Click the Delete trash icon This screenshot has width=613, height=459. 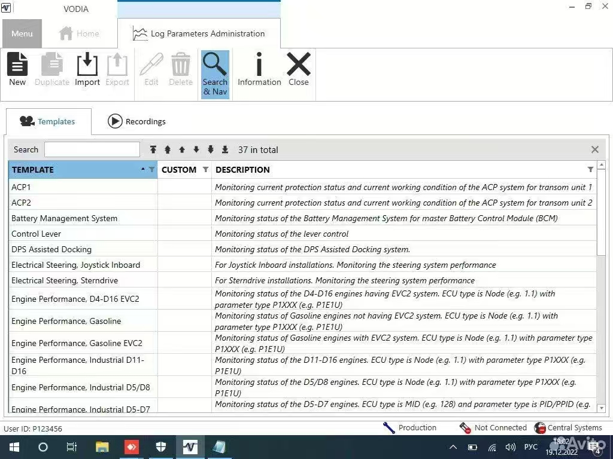click(x=181, y=69)
